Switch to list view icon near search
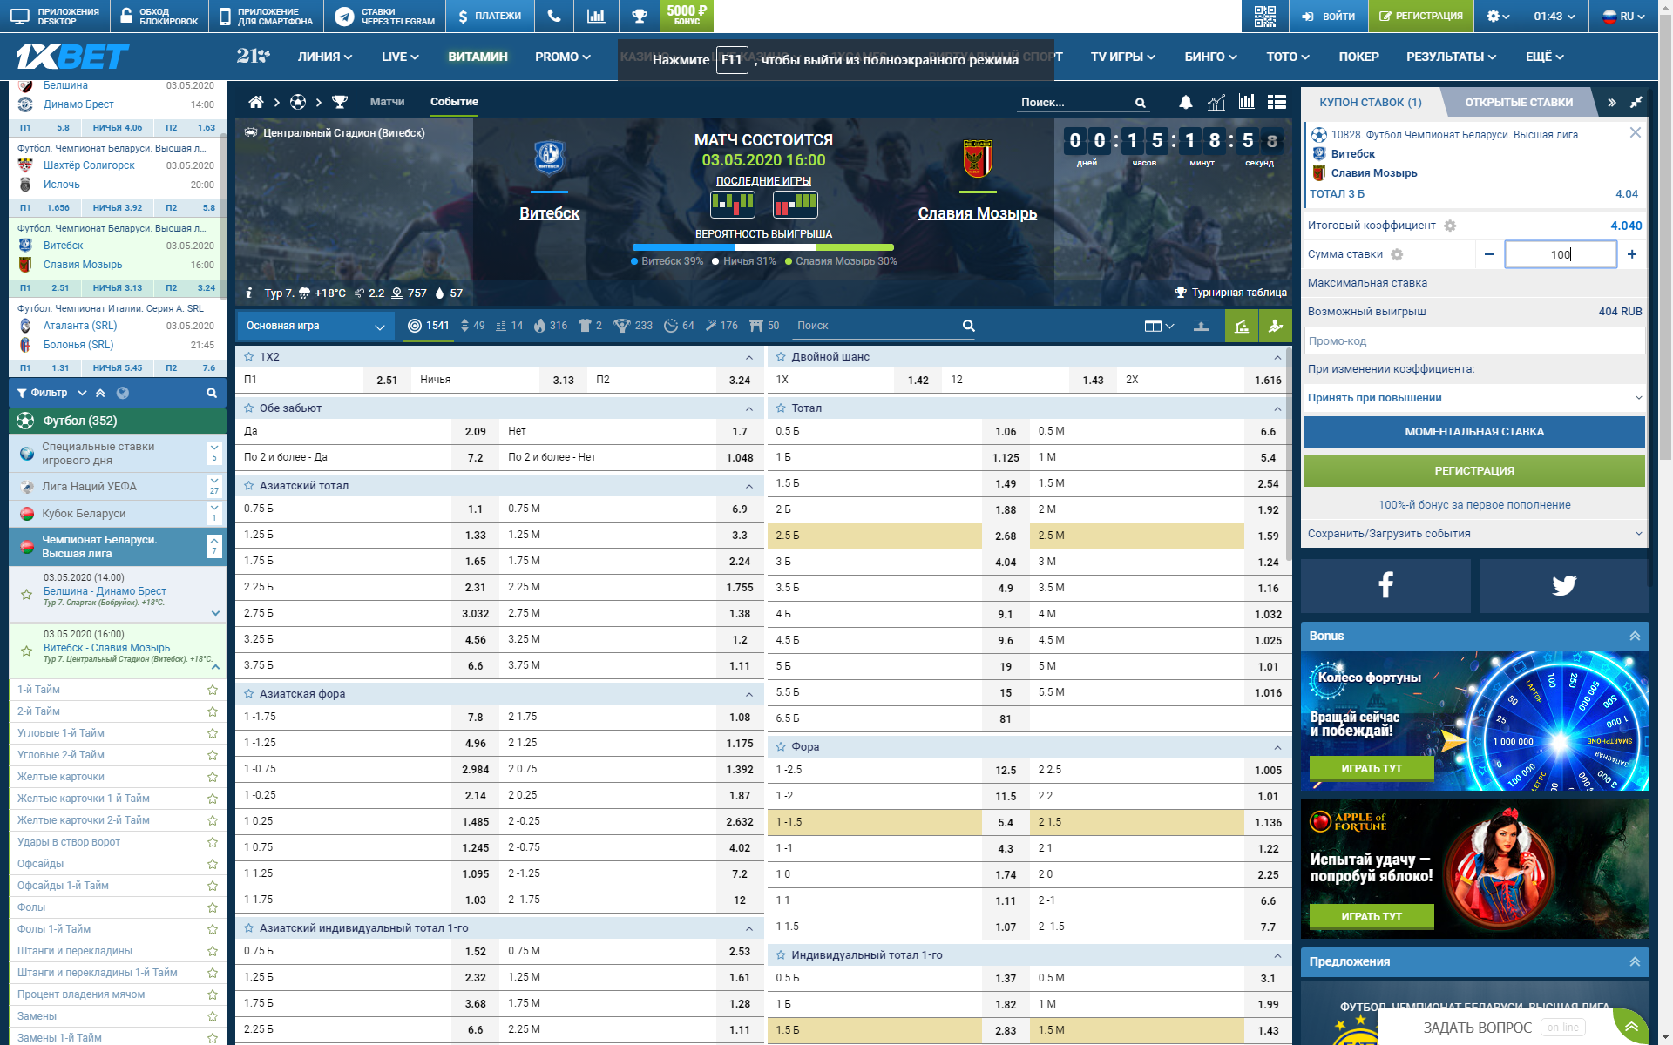 [1277, 102]
